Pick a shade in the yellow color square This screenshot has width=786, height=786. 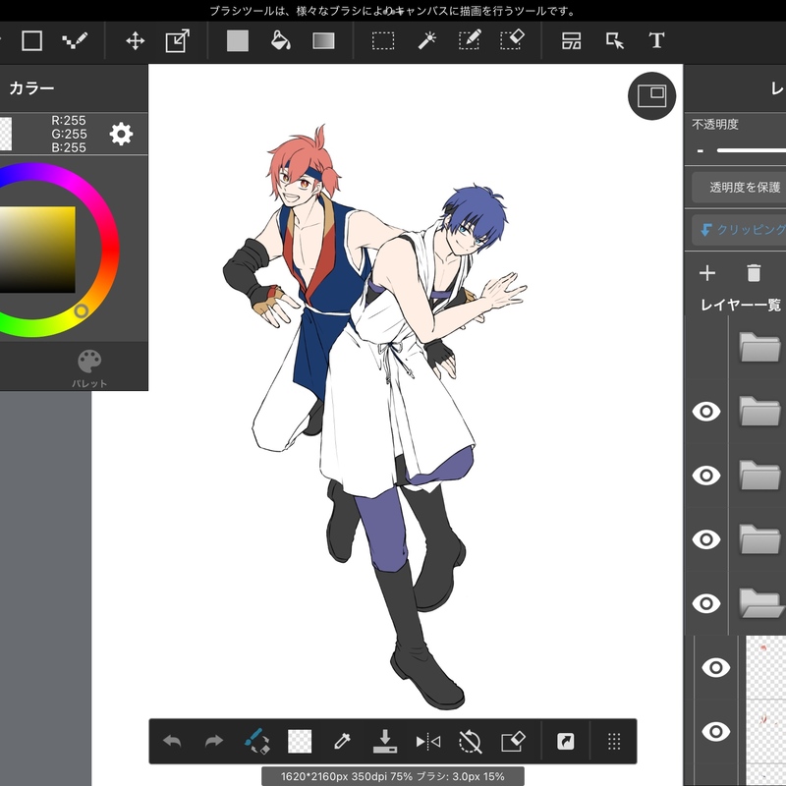click(x=37, y=250)
